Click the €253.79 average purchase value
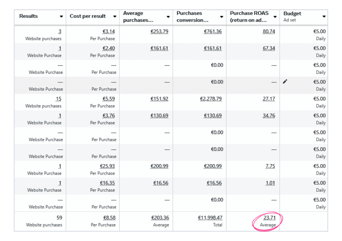The height and width of the screenshot is (241, 342). 160,32
